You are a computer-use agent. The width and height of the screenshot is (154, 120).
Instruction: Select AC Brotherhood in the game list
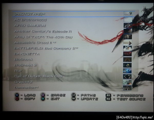tap(30, 20)
